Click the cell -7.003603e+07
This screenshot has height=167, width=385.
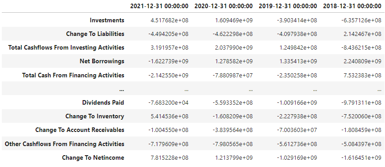297,130
